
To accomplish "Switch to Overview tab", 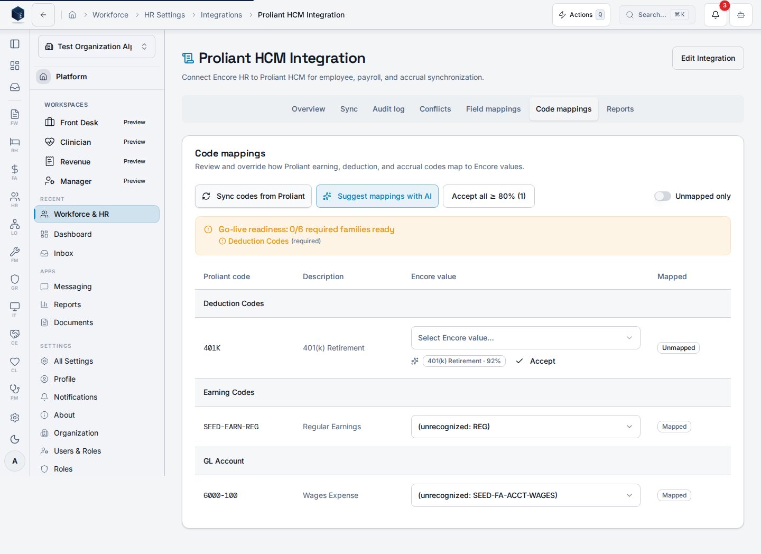I will [x=309, y=109].
